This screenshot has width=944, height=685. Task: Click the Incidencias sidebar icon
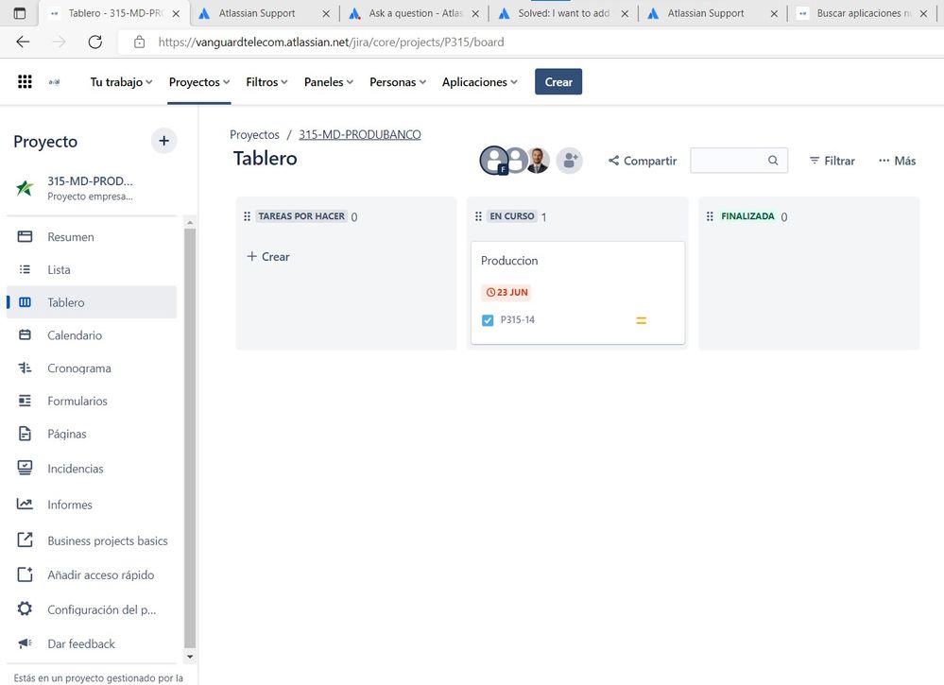pos(25,468)
